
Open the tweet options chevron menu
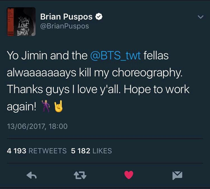[200, 17]
